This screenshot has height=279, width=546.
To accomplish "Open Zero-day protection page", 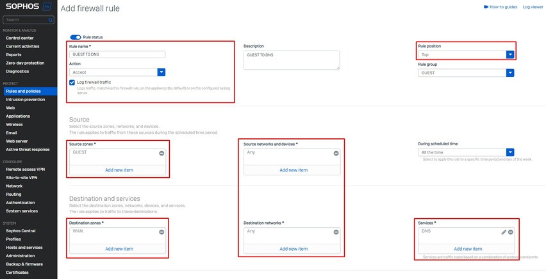I will 25,63.
